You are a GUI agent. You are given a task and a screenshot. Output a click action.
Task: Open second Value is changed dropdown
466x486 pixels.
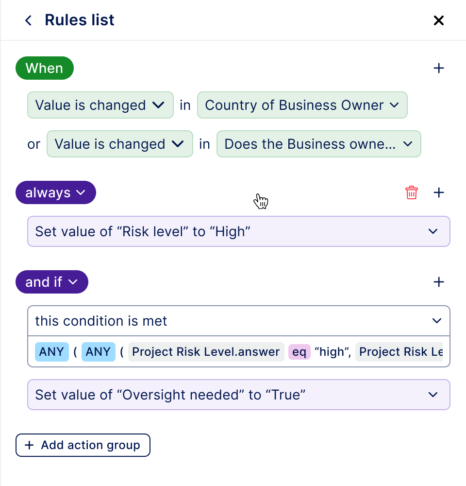[x=119, y=144]
